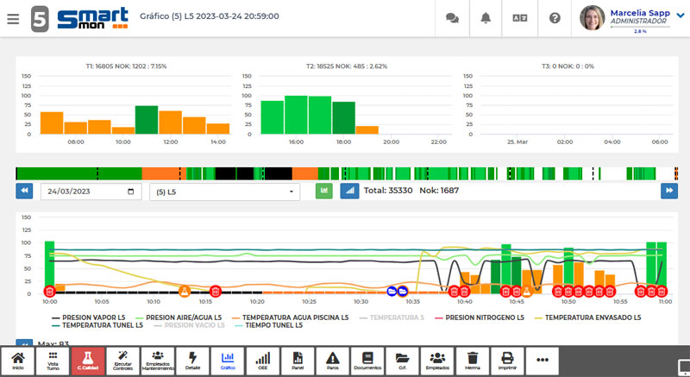Toggle PRESION VACIO L5 legend series

click(187, 325)
